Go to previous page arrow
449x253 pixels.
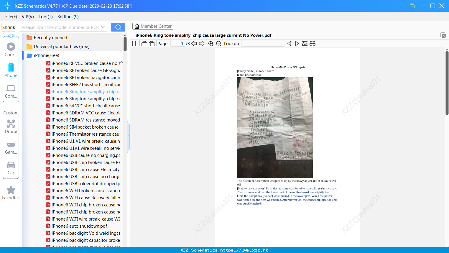click(194, 44)
